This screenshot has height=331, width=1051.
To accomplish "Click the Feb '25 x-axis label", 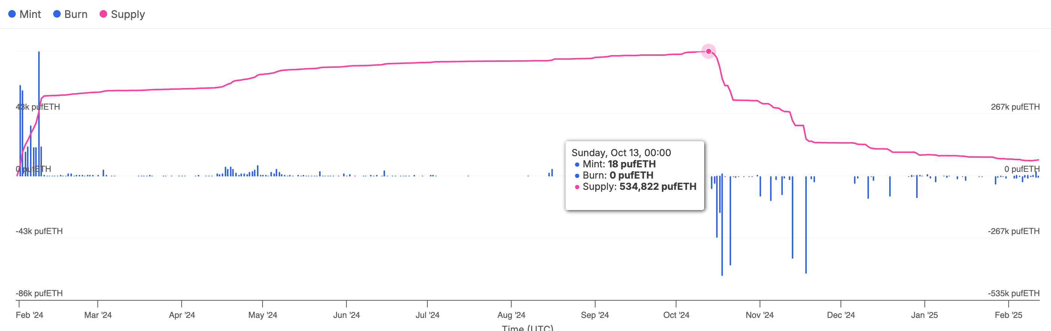I will click(x=1008, y=315).
